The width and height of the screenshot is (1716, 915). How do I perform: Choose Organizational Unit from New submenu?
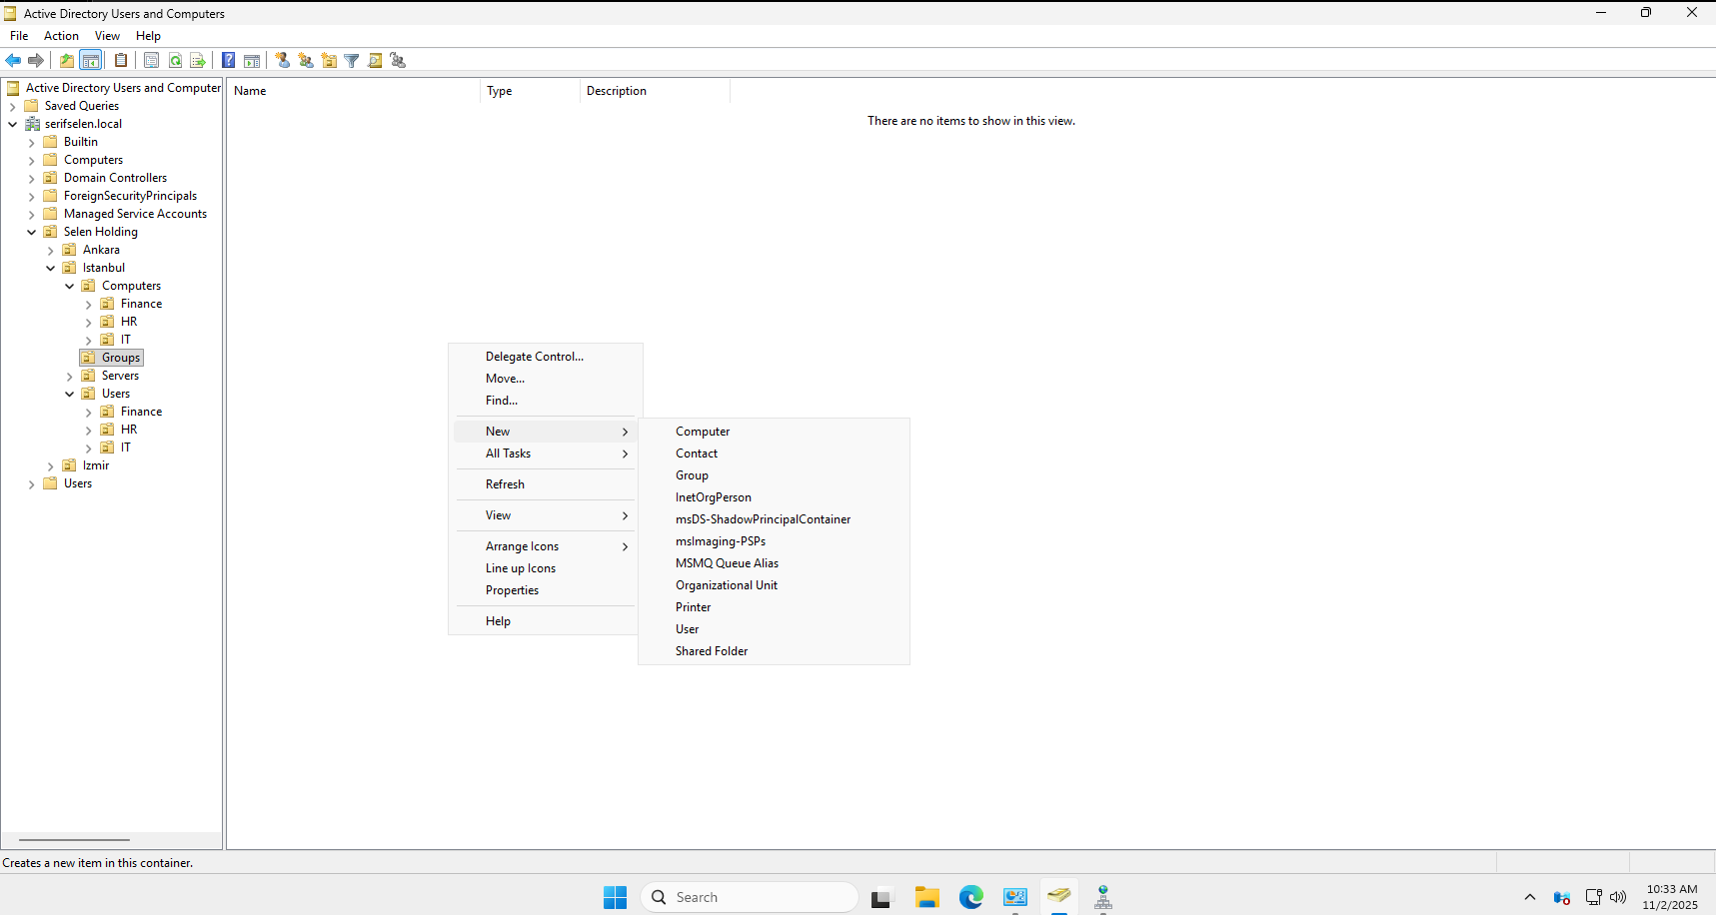tap(726, 585)
